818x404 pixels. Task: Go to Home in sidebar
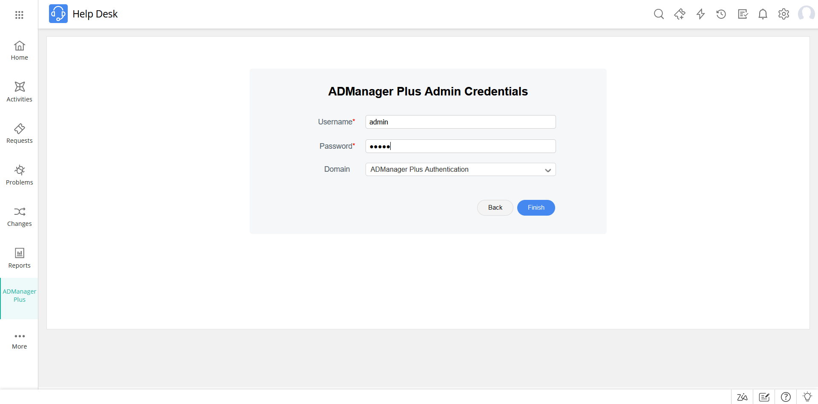pos(19,51)
